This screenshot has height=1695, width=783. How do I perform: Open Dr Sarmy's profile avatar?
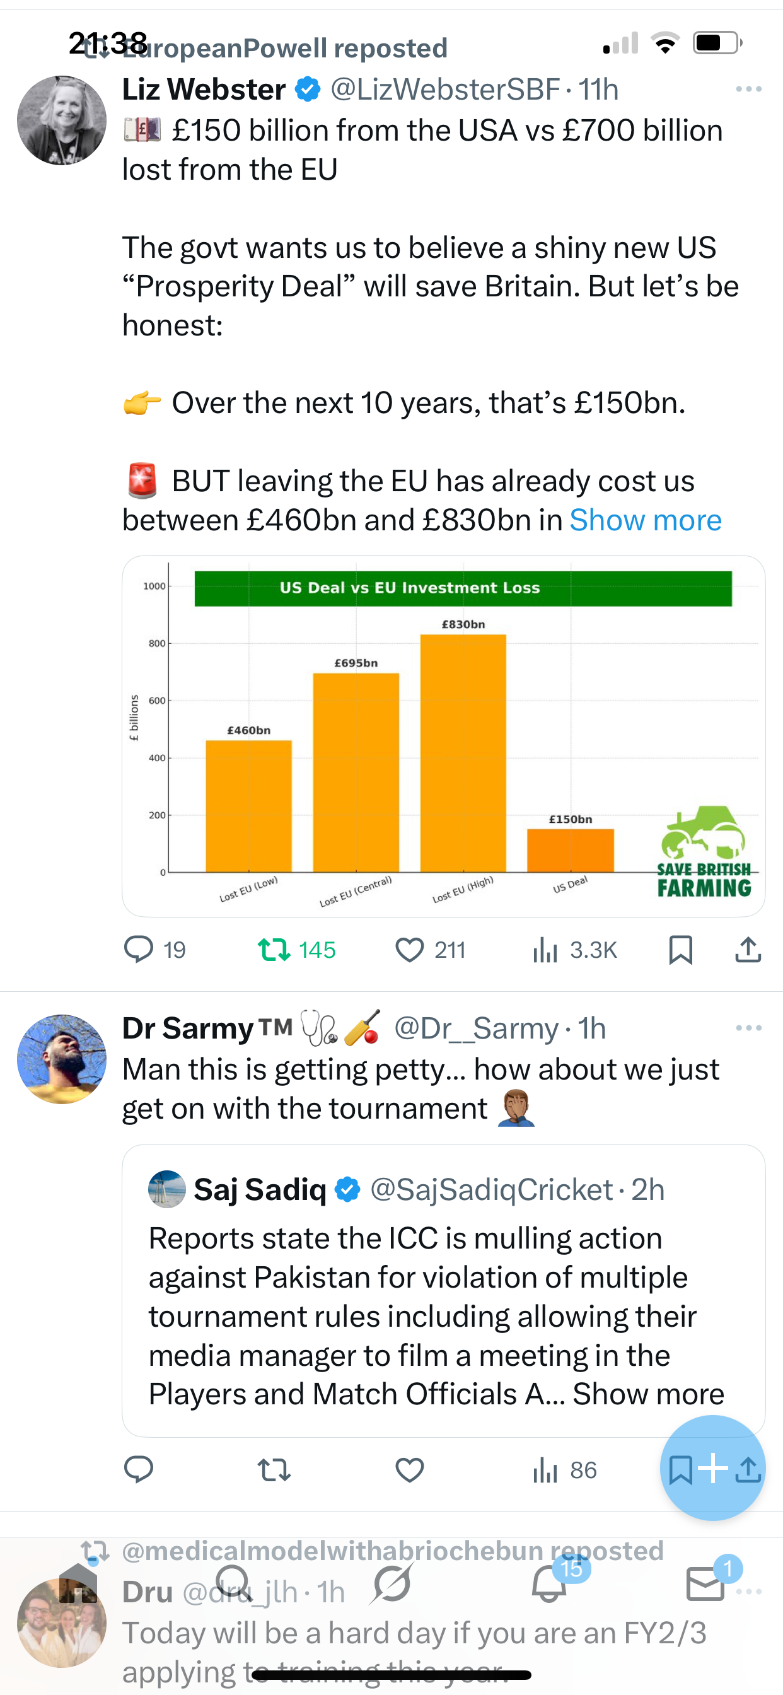point(61,1059)
